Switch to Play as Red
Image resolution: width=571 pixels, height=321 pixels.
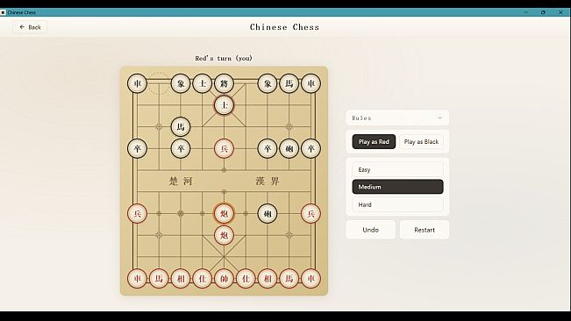(x=374, y=141)
